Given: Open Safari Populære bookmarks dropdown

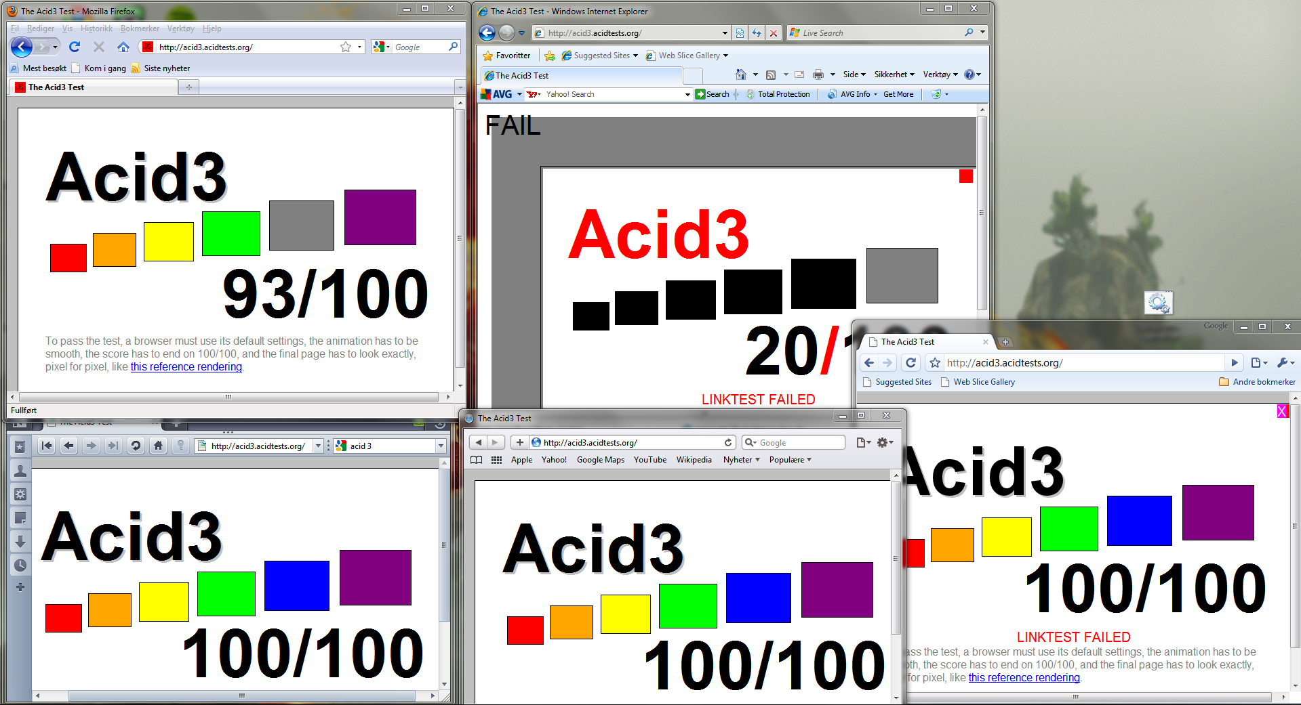Looking at the screenshot, I should click(790, 460).
